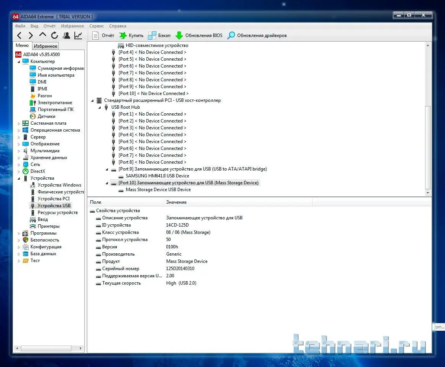Viewport: 445px width, 367px height.
Task: Click the Back navigation arrow icon
Action: (x=19, y=35)
